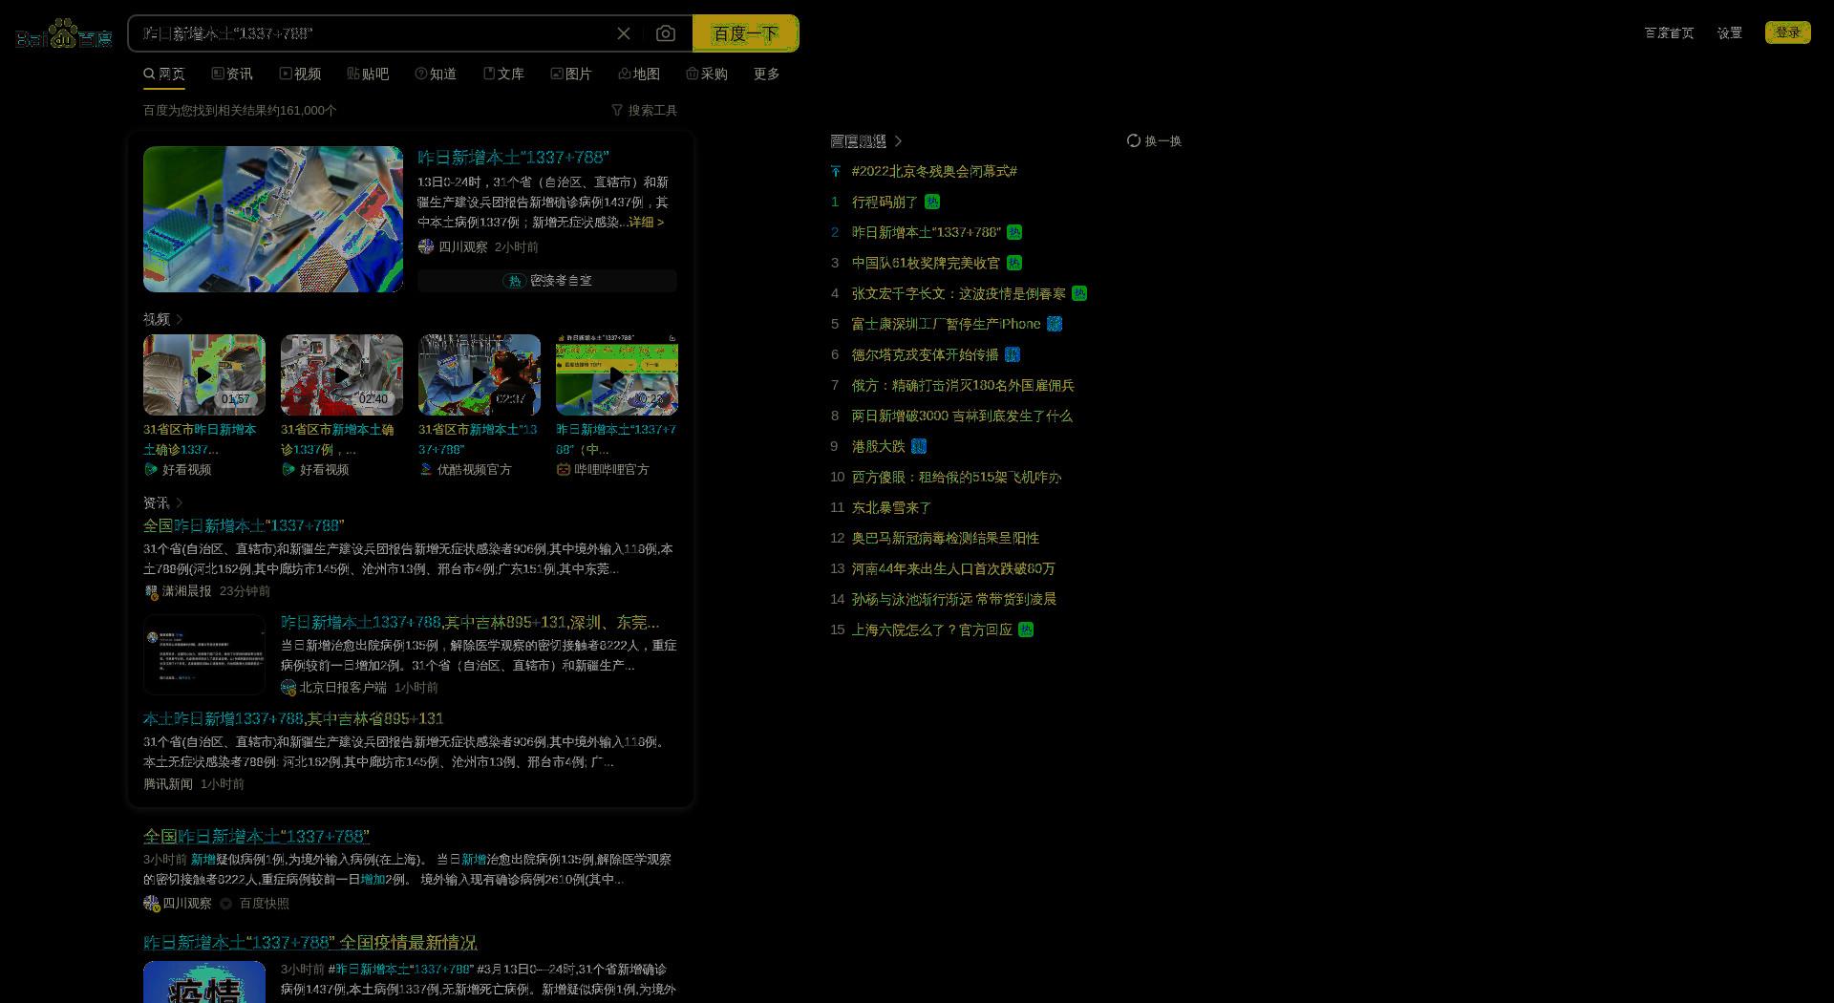Switch to the 图片 tab

tap(571, 74)
